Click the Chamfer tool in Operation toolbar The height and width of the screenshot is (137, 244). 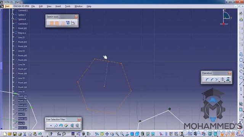click(x=212, y=80)
